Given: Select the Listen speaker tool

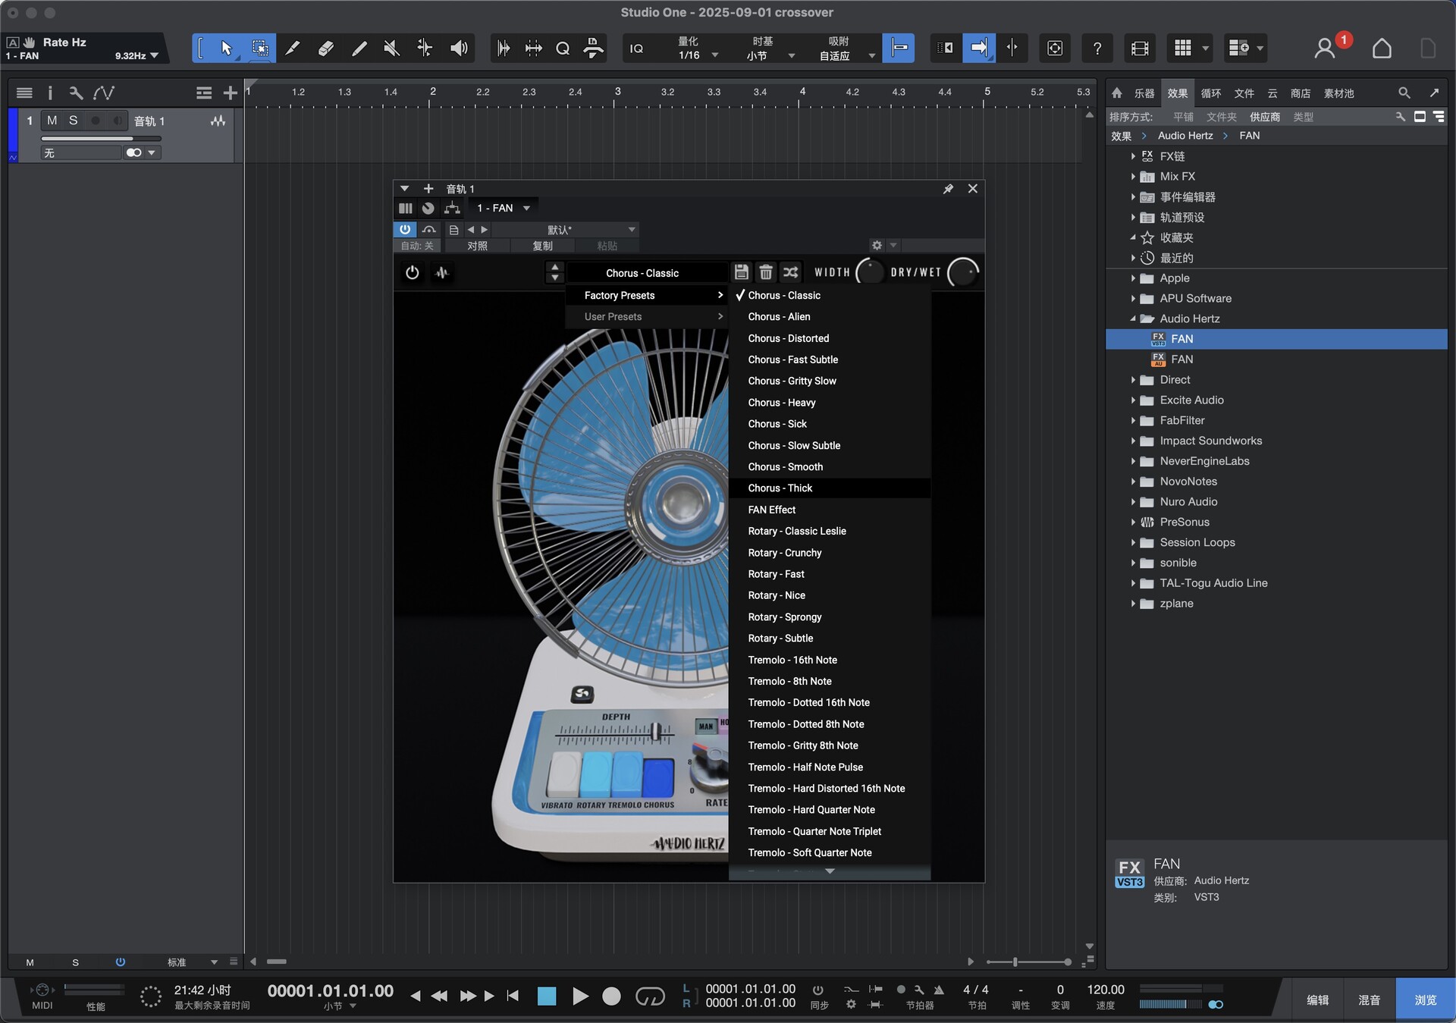Looking at the screenshot, I should click(458, 49).
